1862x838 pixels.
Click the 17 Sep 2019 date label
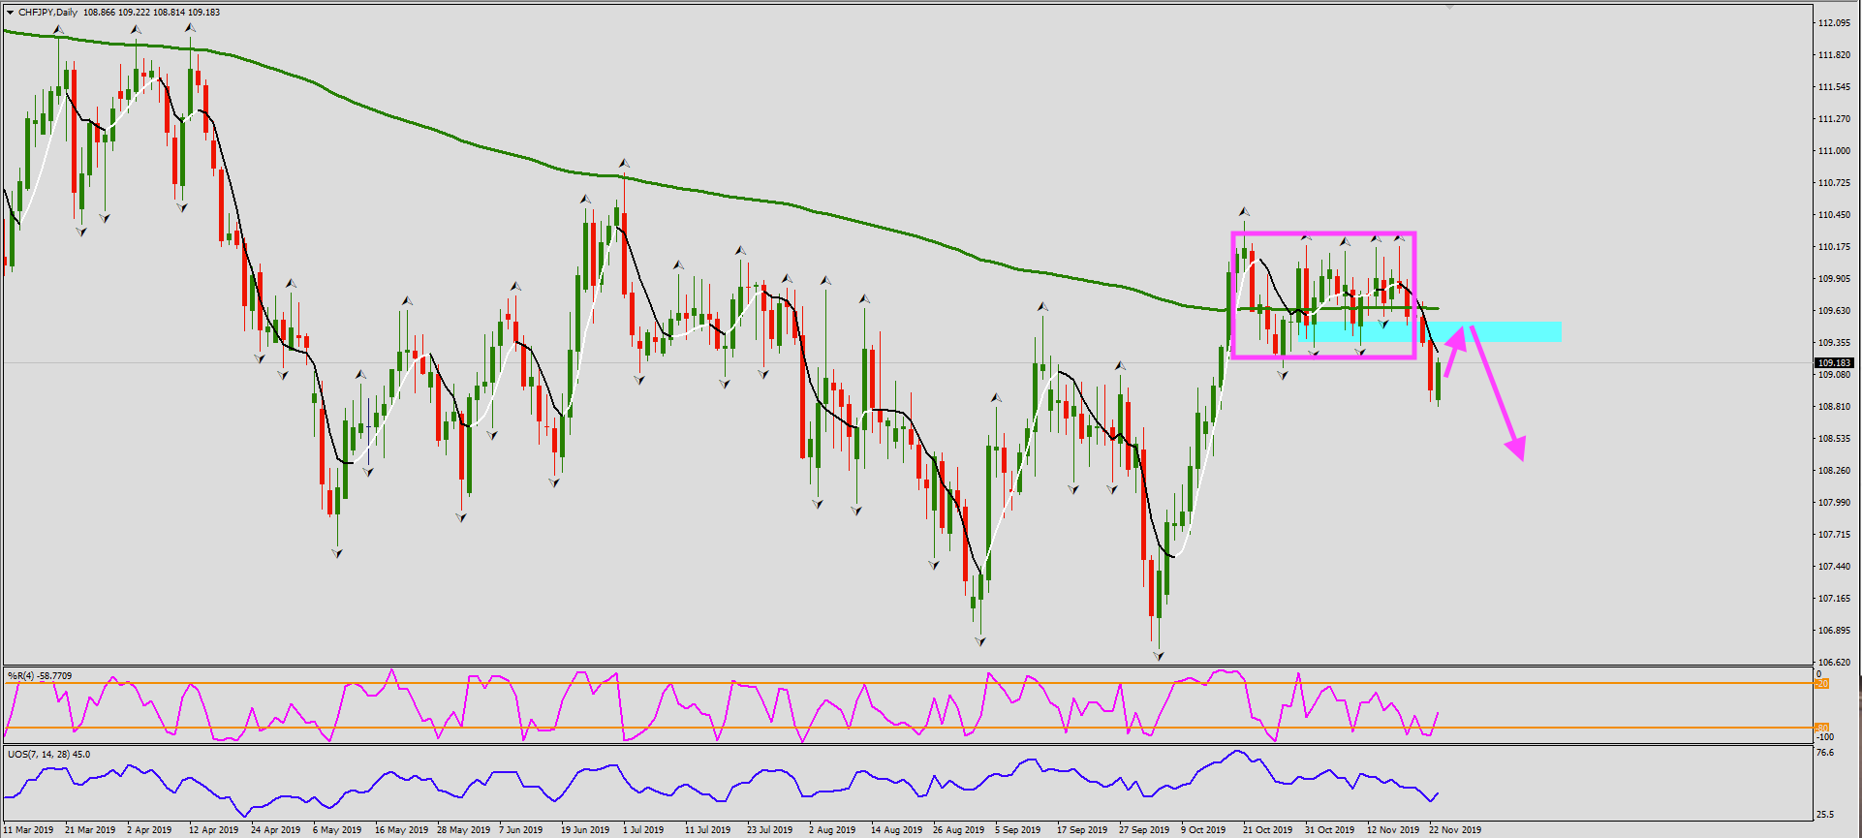pyautogui.click(x=1082, y=830)
